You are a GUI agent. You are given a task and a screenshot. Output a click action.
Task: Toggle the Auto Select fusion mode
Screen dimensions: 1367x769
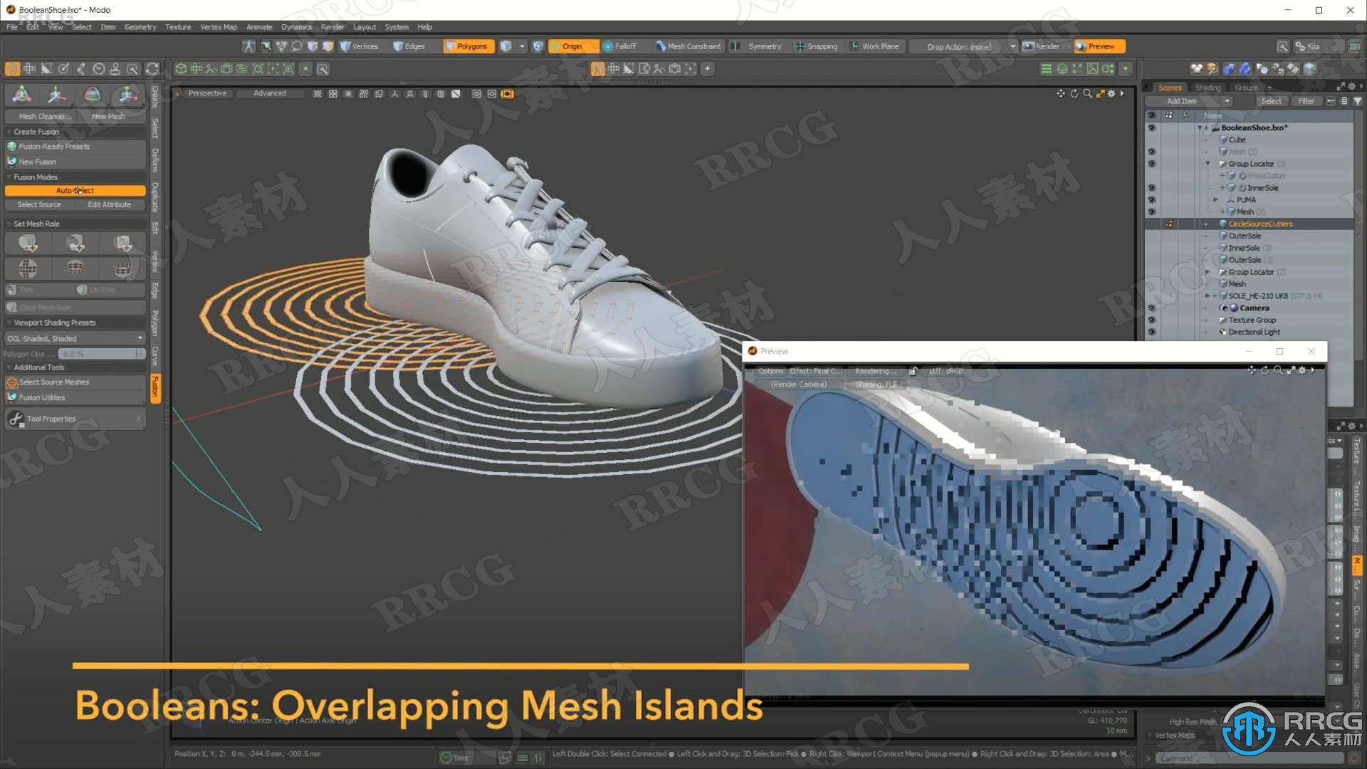[x=75, y=191]
